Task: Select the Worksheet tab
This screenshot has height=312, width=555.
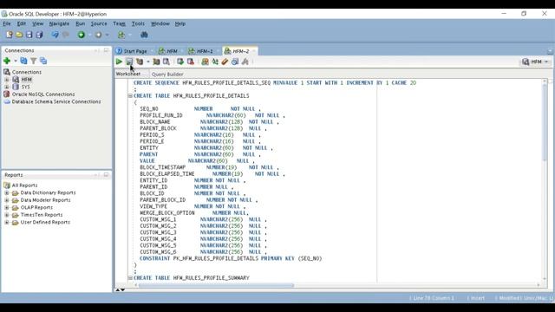Action: 128,74
